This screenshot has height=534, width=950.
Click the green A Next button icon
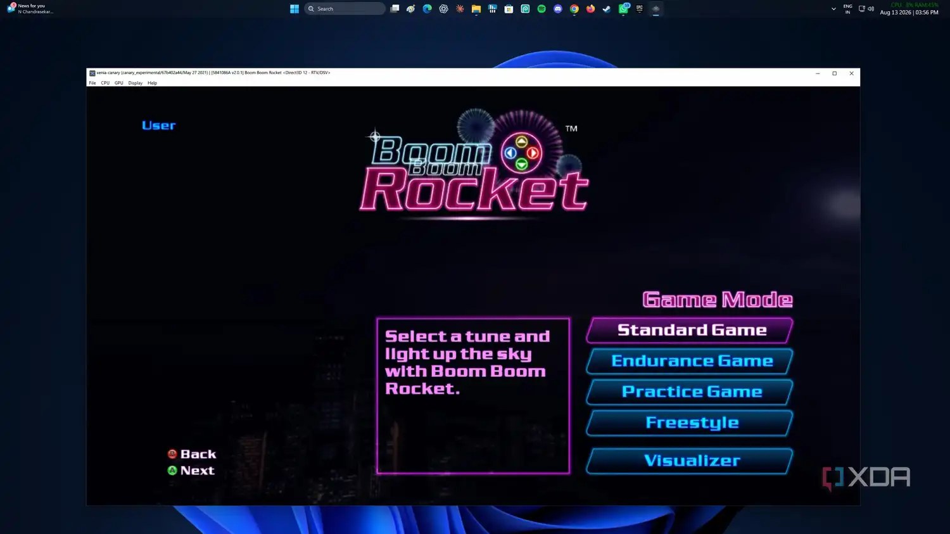pos(172,471)
